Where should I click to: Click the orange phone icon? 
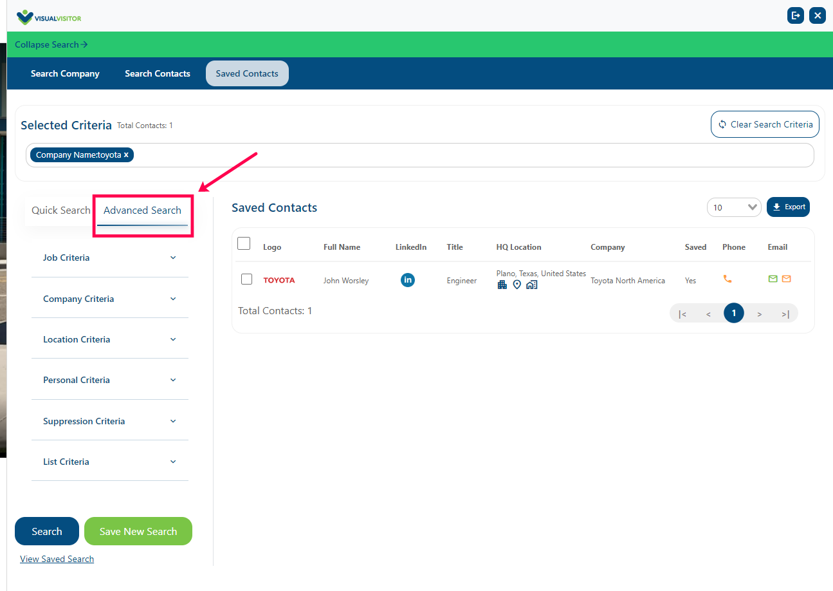tap(728, 279)
